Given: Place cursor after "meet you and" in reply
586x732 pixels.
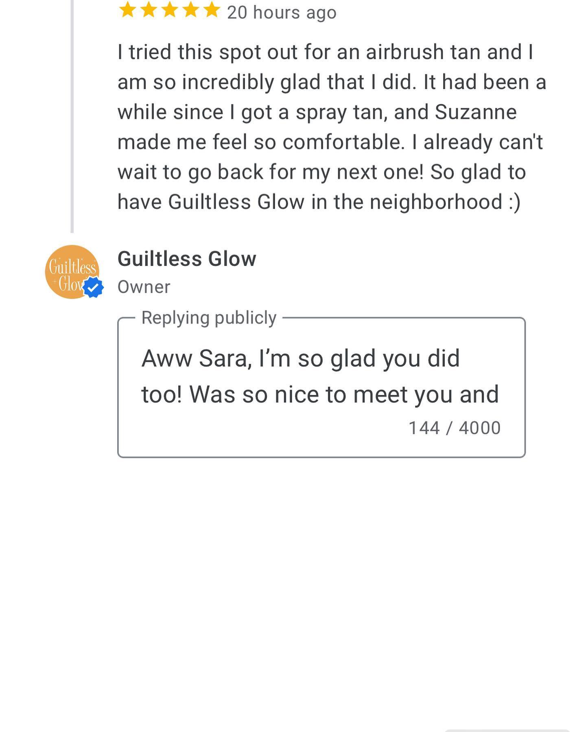Looking at the screenshot, I should point(500,394).
